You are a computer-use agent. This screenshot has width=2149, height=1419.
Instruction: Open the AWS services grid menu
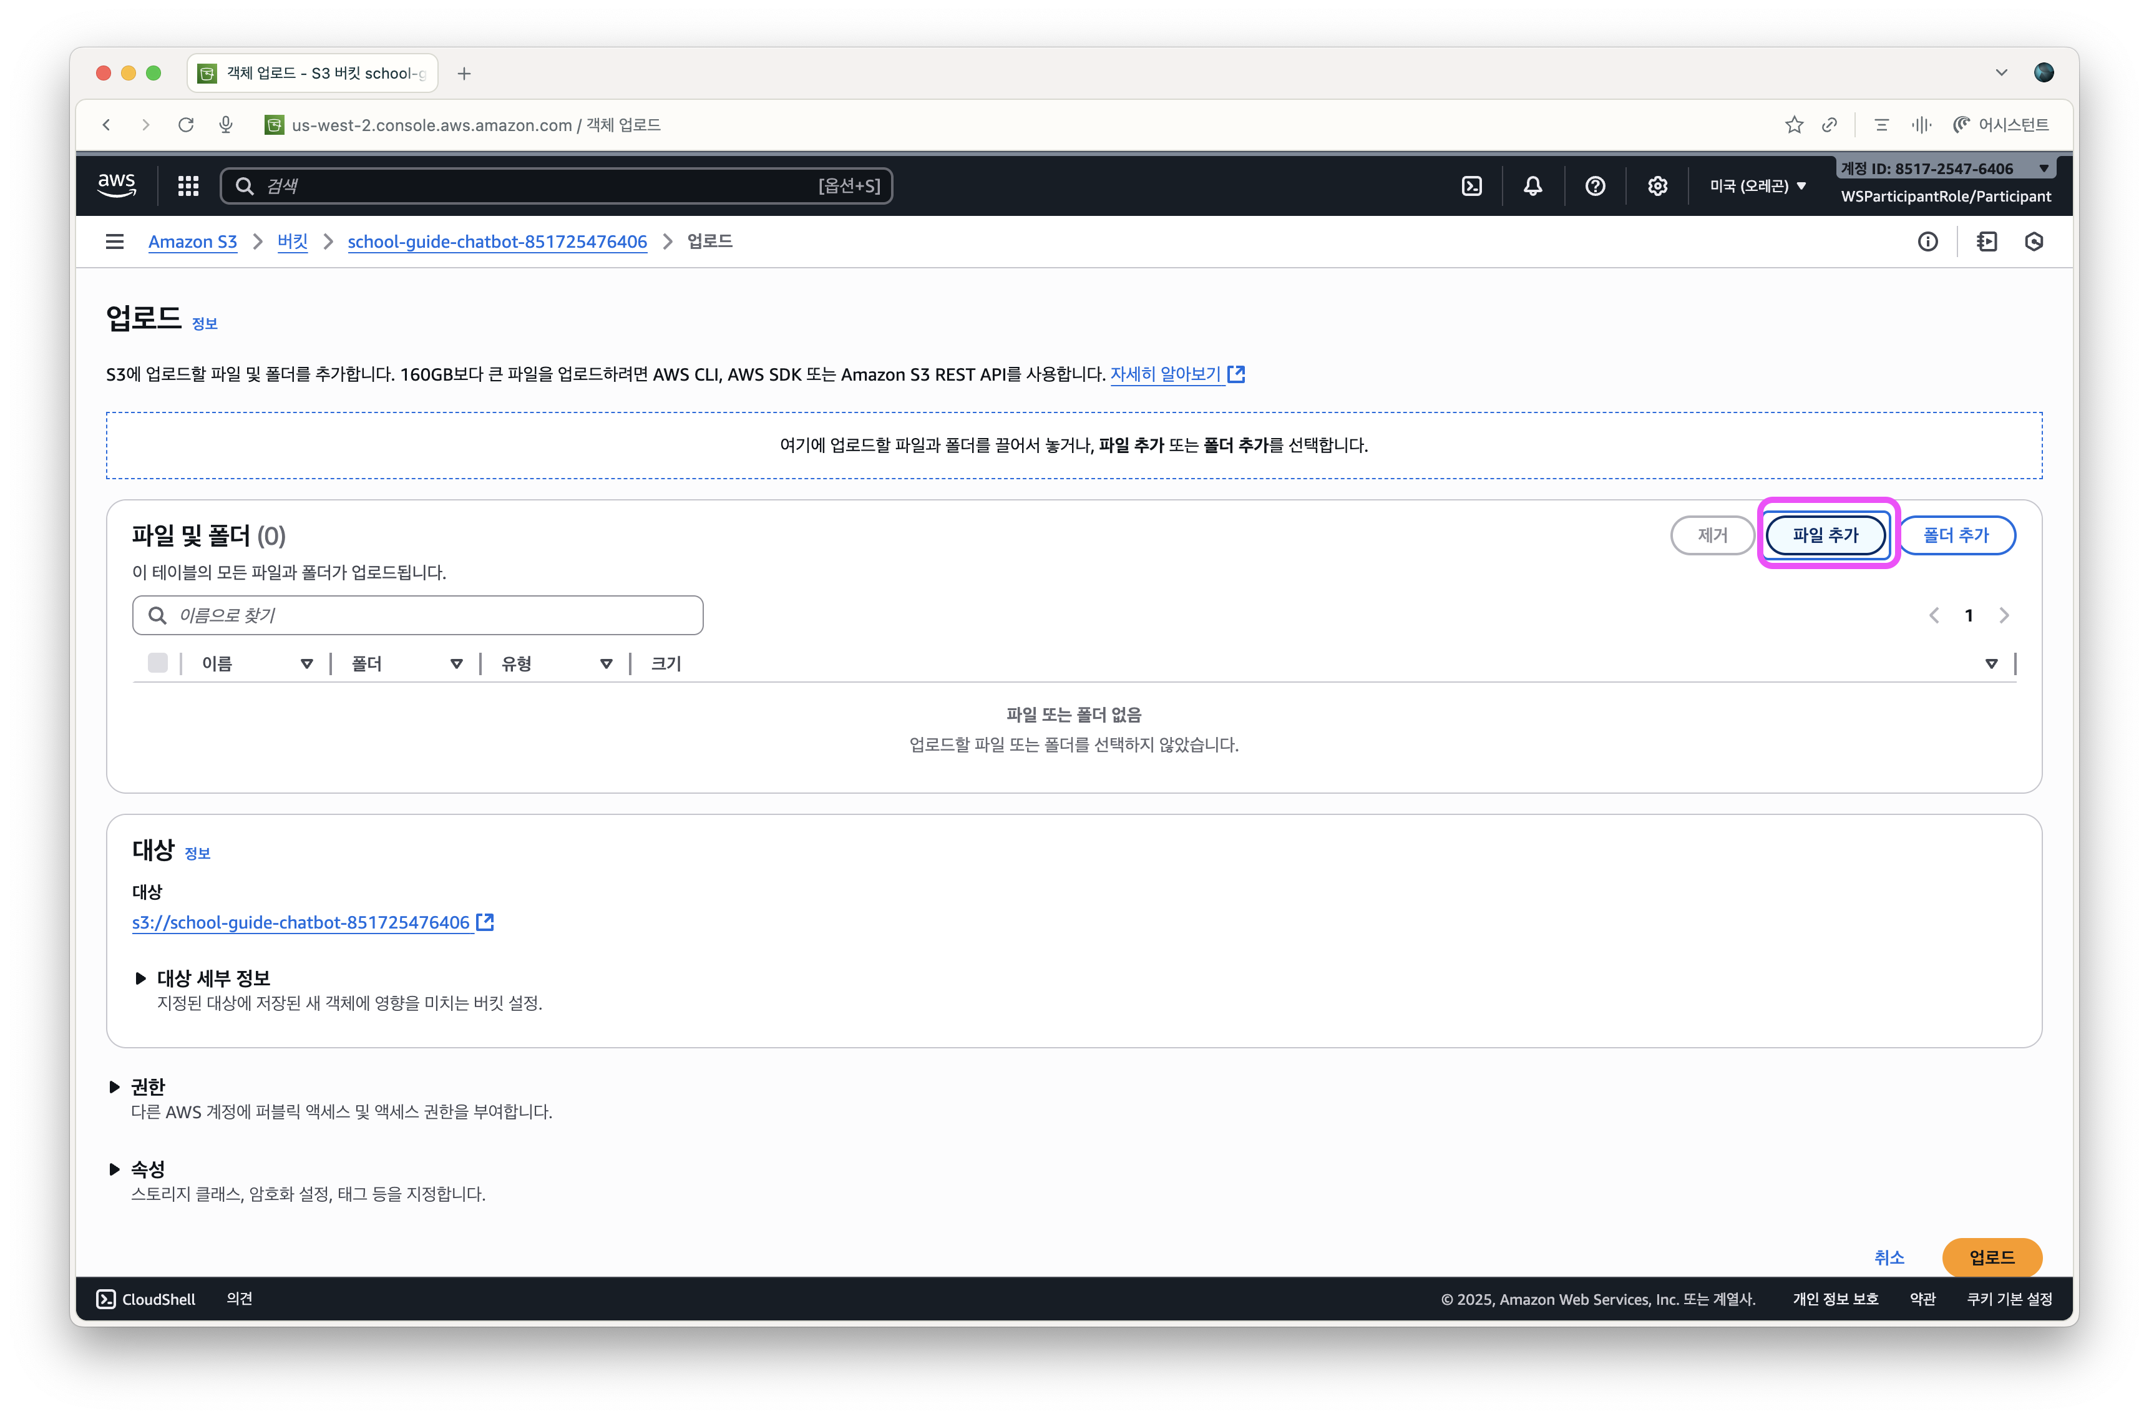tap(188, 185)
